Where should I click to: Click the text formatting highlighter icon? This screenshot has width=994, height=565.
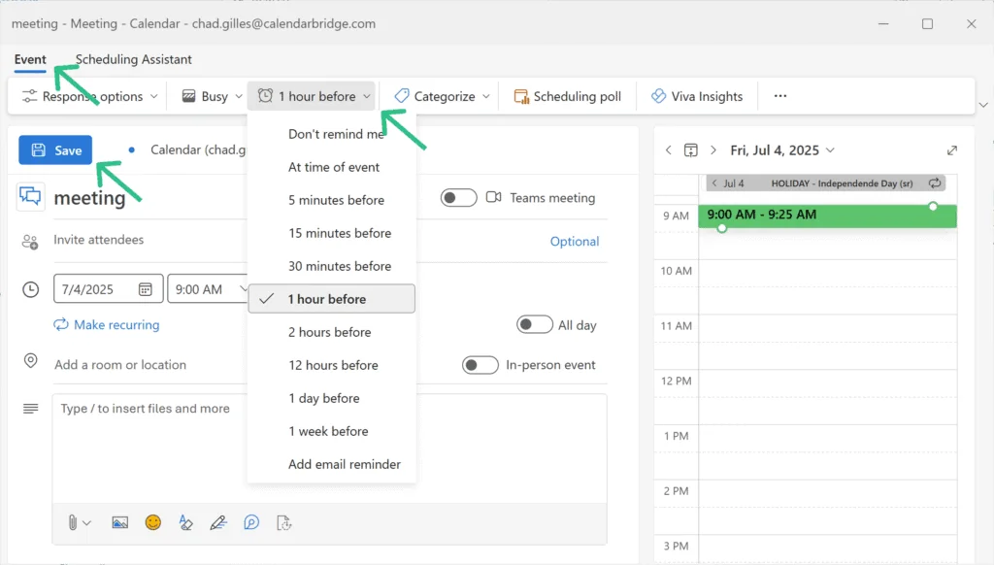[185, 522]
